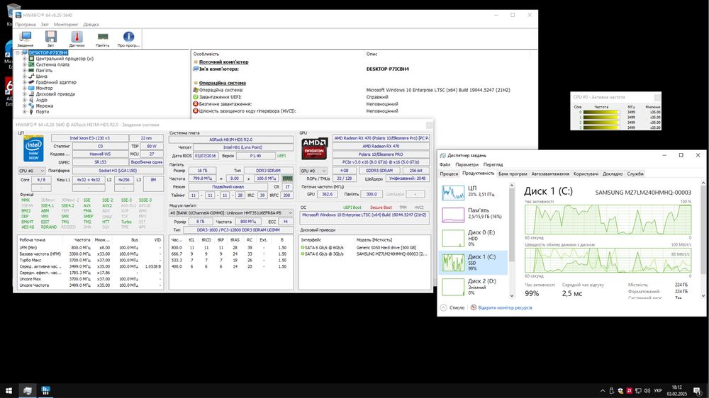Select the Аудіо tree item
This screenshot has height=398, width=709.
(41, 100)
